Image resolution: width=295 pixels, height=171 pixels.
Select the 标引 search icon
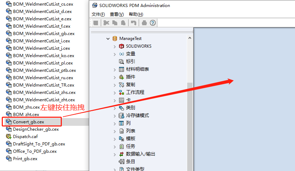tap(122, 62)
